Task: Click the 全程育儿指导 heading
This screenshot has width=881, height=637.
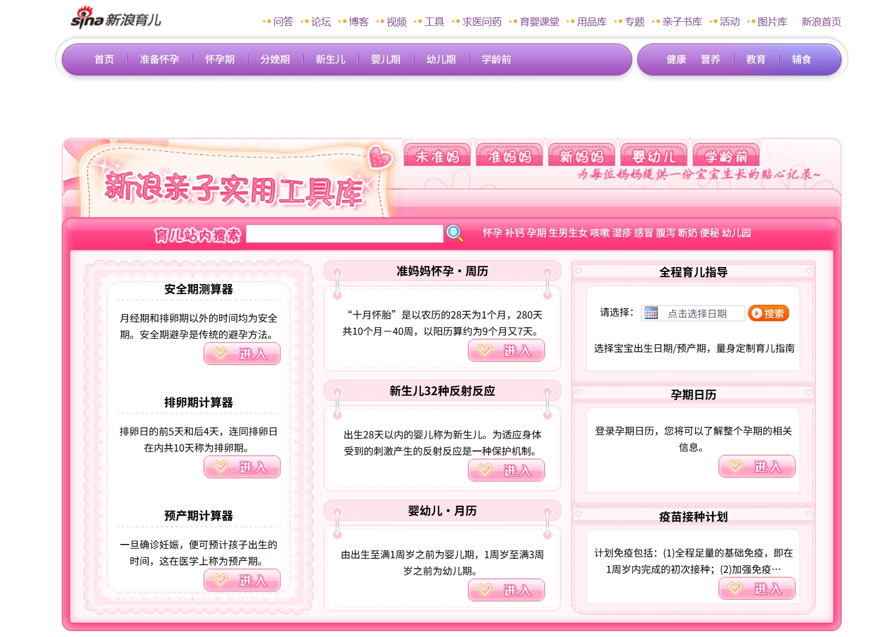Action: (693, 272)
